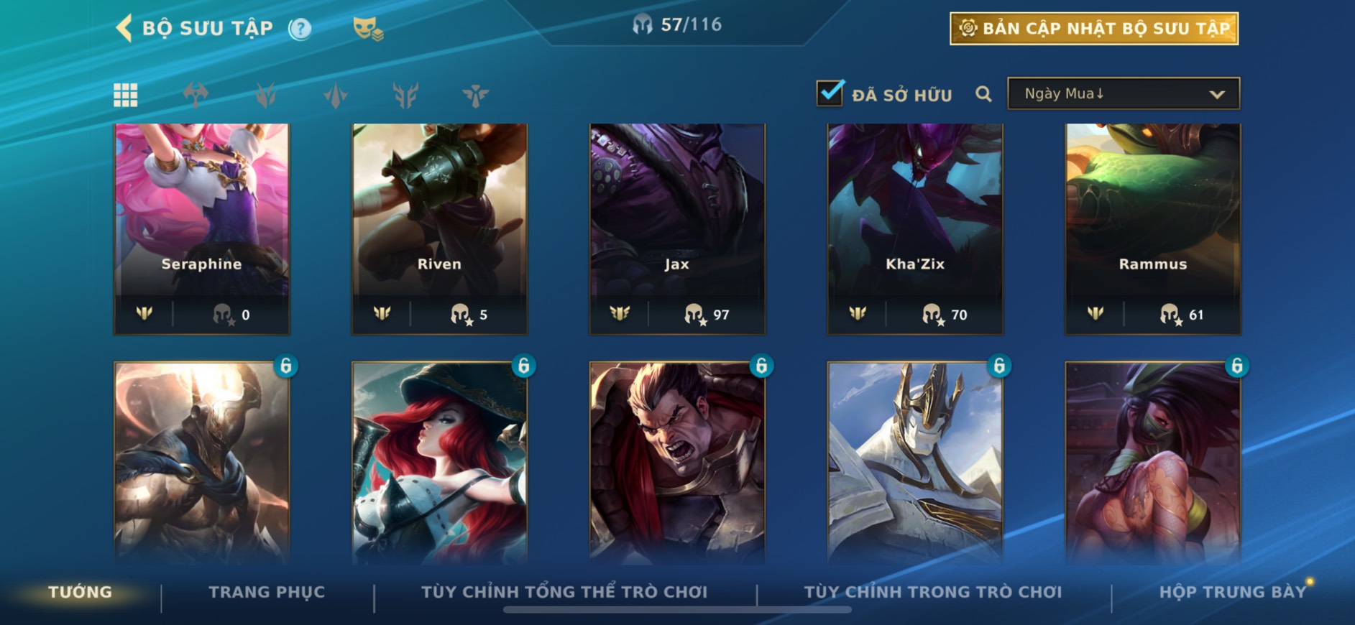Filter champions by the third role emblem
This screenshot has height=625, width=1355.
336,95
